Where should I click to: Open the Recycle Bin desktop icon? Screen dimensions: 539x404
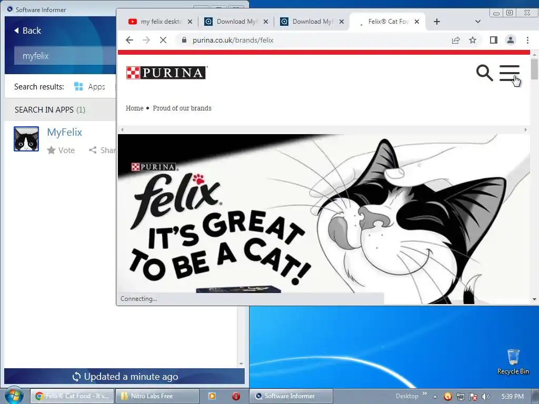point(513,362)
